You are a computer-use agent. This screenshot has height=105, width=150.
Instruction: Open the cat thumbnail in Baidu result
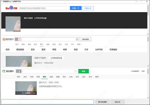pyautogui.click(x=13, y=24)
